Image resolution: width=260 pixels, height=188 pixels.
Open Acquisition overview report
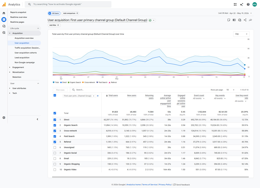click(x=24, y=38)
